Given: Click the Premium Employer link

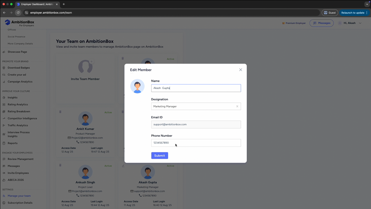Looking at the screenshot, I should coord(294,23).
